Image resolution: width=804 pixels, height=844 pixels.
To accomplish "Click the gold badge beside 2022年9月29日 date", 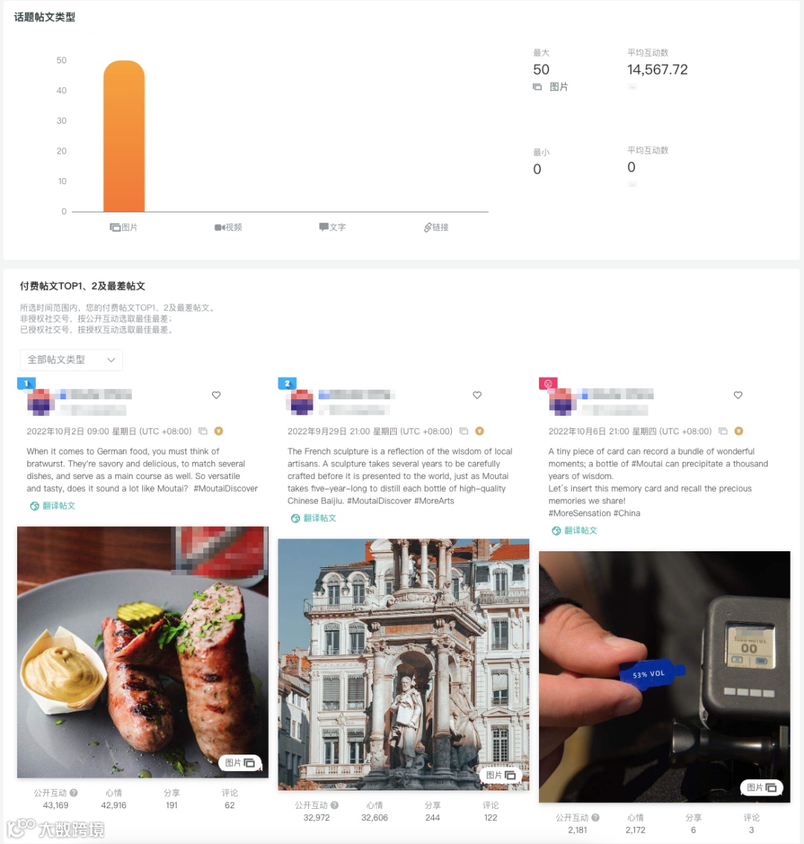I will [x=479, y=431].
